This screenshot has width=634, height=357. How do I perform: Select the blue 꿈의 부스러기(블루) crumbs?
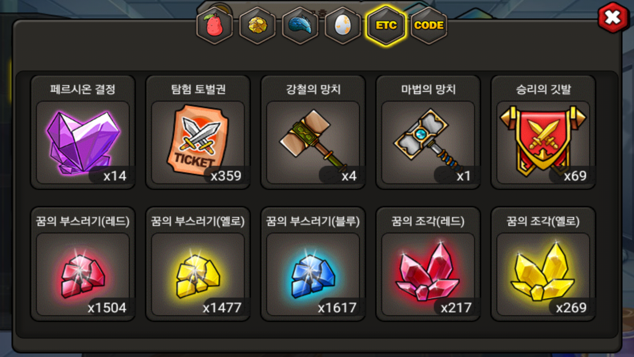tap(313, 274)
